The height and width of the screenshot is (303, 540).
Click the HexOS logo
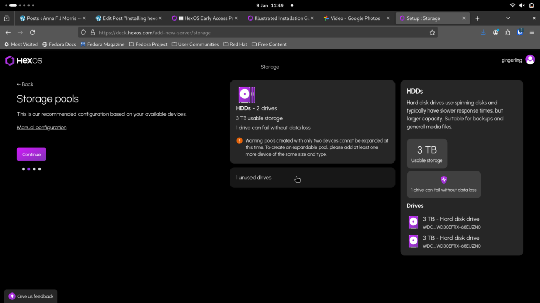tap(24, 61)
